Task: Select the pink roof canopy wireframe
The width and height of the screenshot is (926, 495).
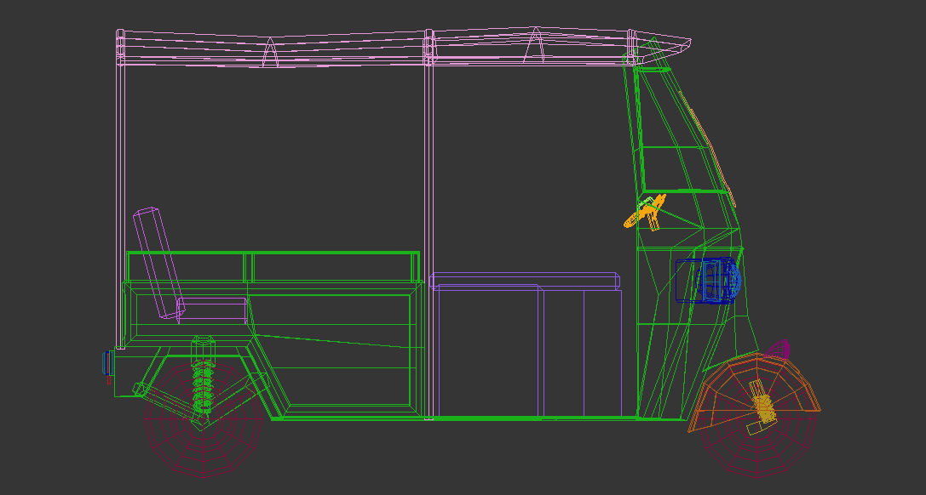Action: [x=404, y=47]
